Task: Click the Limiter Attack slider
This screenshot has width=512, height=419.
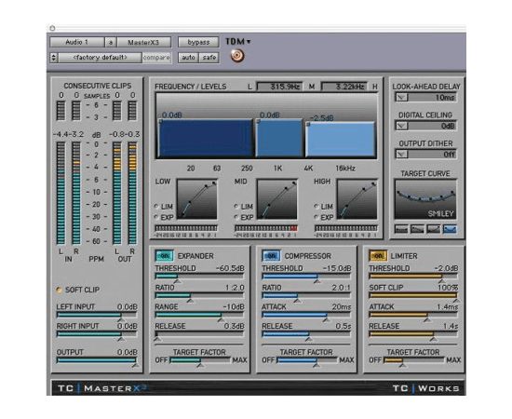Action: (413, 315)
